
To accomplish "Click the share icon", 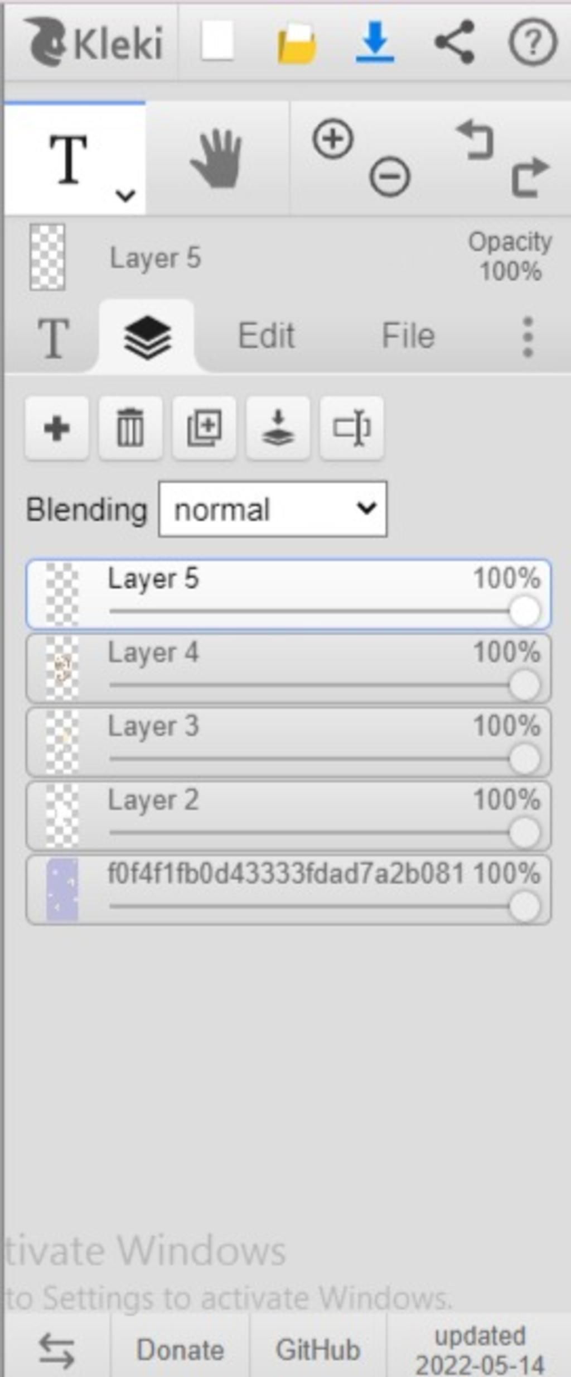I will (x=454, y=42).
